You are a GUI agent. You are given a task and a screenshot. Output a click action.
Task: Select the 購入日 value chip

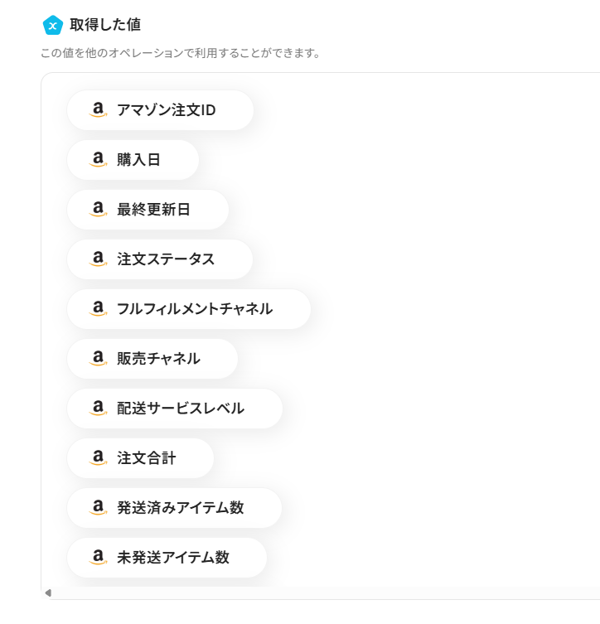pos(138,160)
